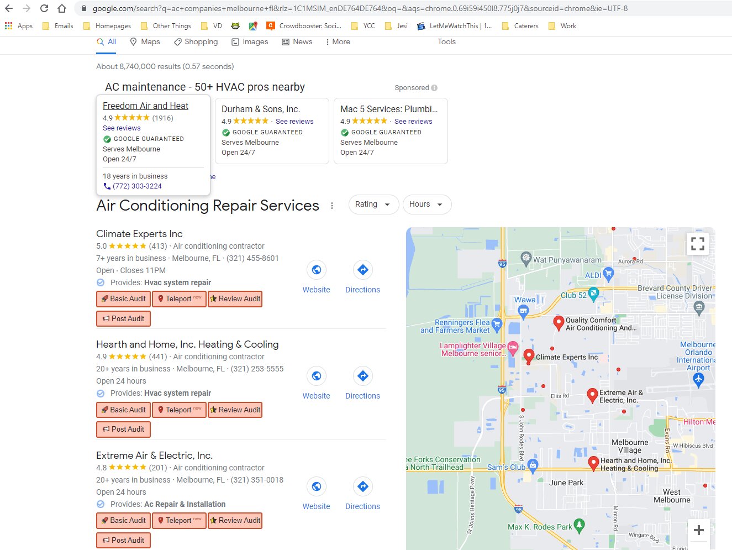
Task: Open the Hours filter dropdown
Action: pos(427,205)
